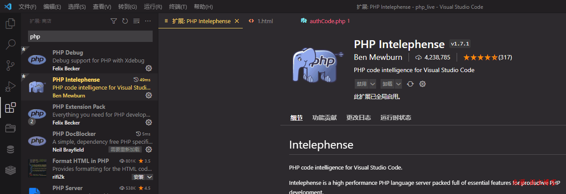The image size is (566, 194).
Task: Select PHP Server in extensions list
Action: click(90, 188)
